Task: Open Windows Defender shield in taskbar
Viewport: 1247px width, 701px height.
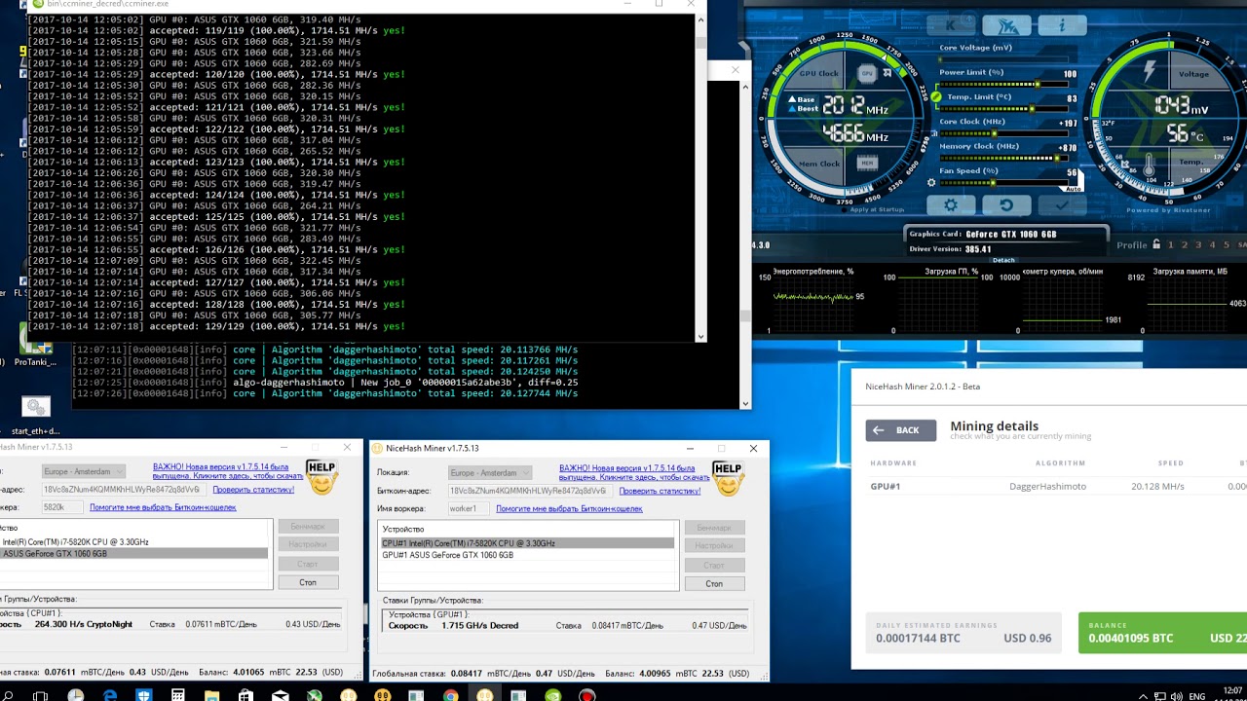Action: [x=144, y=695]
